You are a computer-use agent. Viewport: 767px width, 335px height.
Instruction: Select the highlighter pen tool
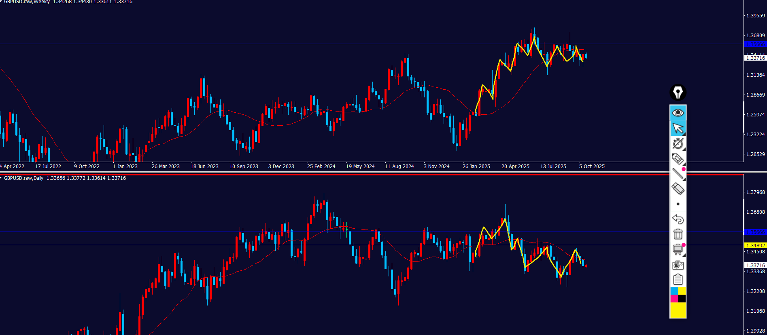click(x=678, y=159)
